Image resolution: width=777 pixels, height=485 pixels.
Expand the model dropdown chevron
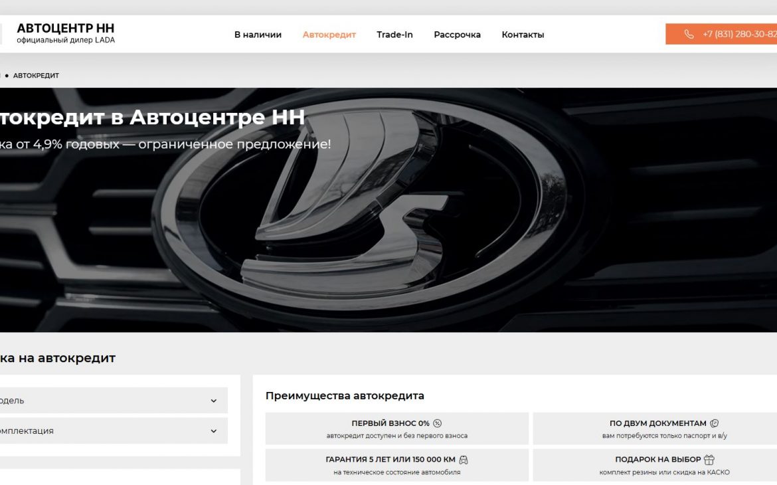pyautogui.click(x=213, y=401)
